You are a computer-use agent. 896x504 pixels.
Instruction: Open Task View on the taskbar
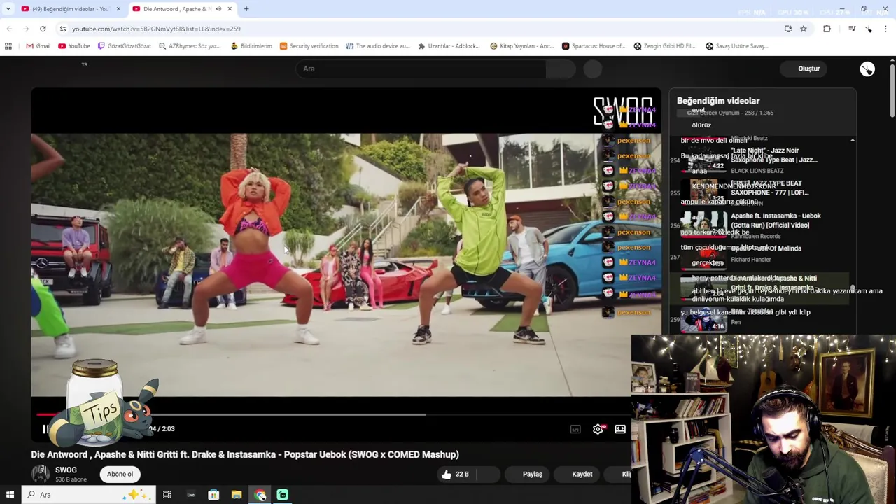(x=167, y=495)
